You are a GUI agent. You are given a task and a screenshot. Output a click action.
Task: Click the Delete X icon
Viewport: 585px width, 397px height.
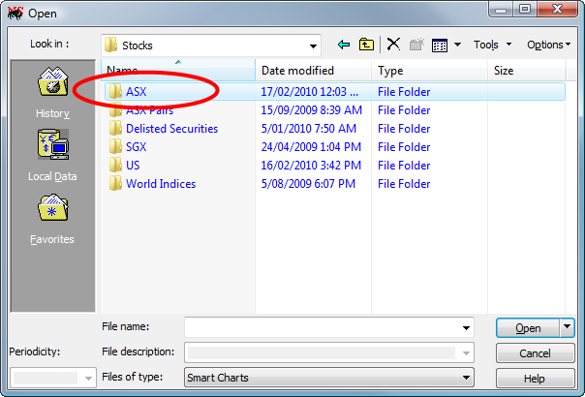pyautogui.click(x=393, y=45)
